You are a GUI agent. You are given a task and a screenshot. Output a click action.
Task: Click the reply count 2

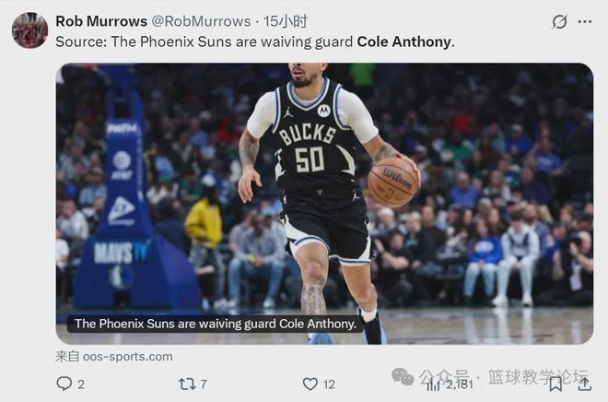81,384
